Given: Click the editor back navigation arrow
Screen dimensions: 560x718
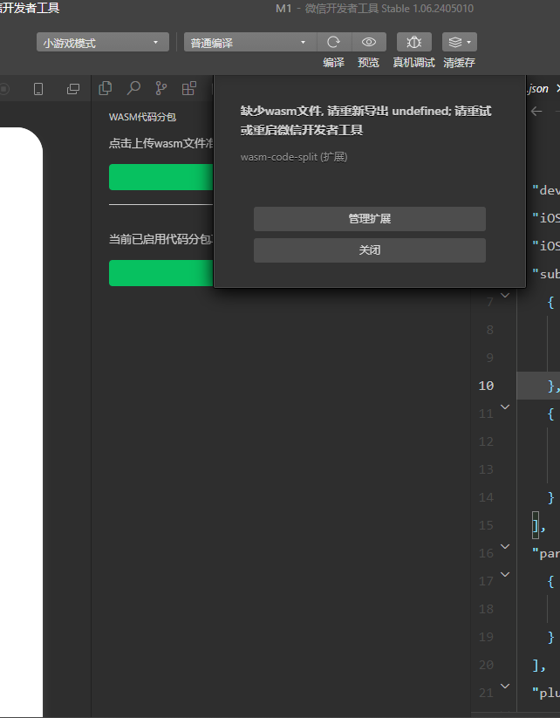Looking at the screenshot, I should click(x=536, y=112).
